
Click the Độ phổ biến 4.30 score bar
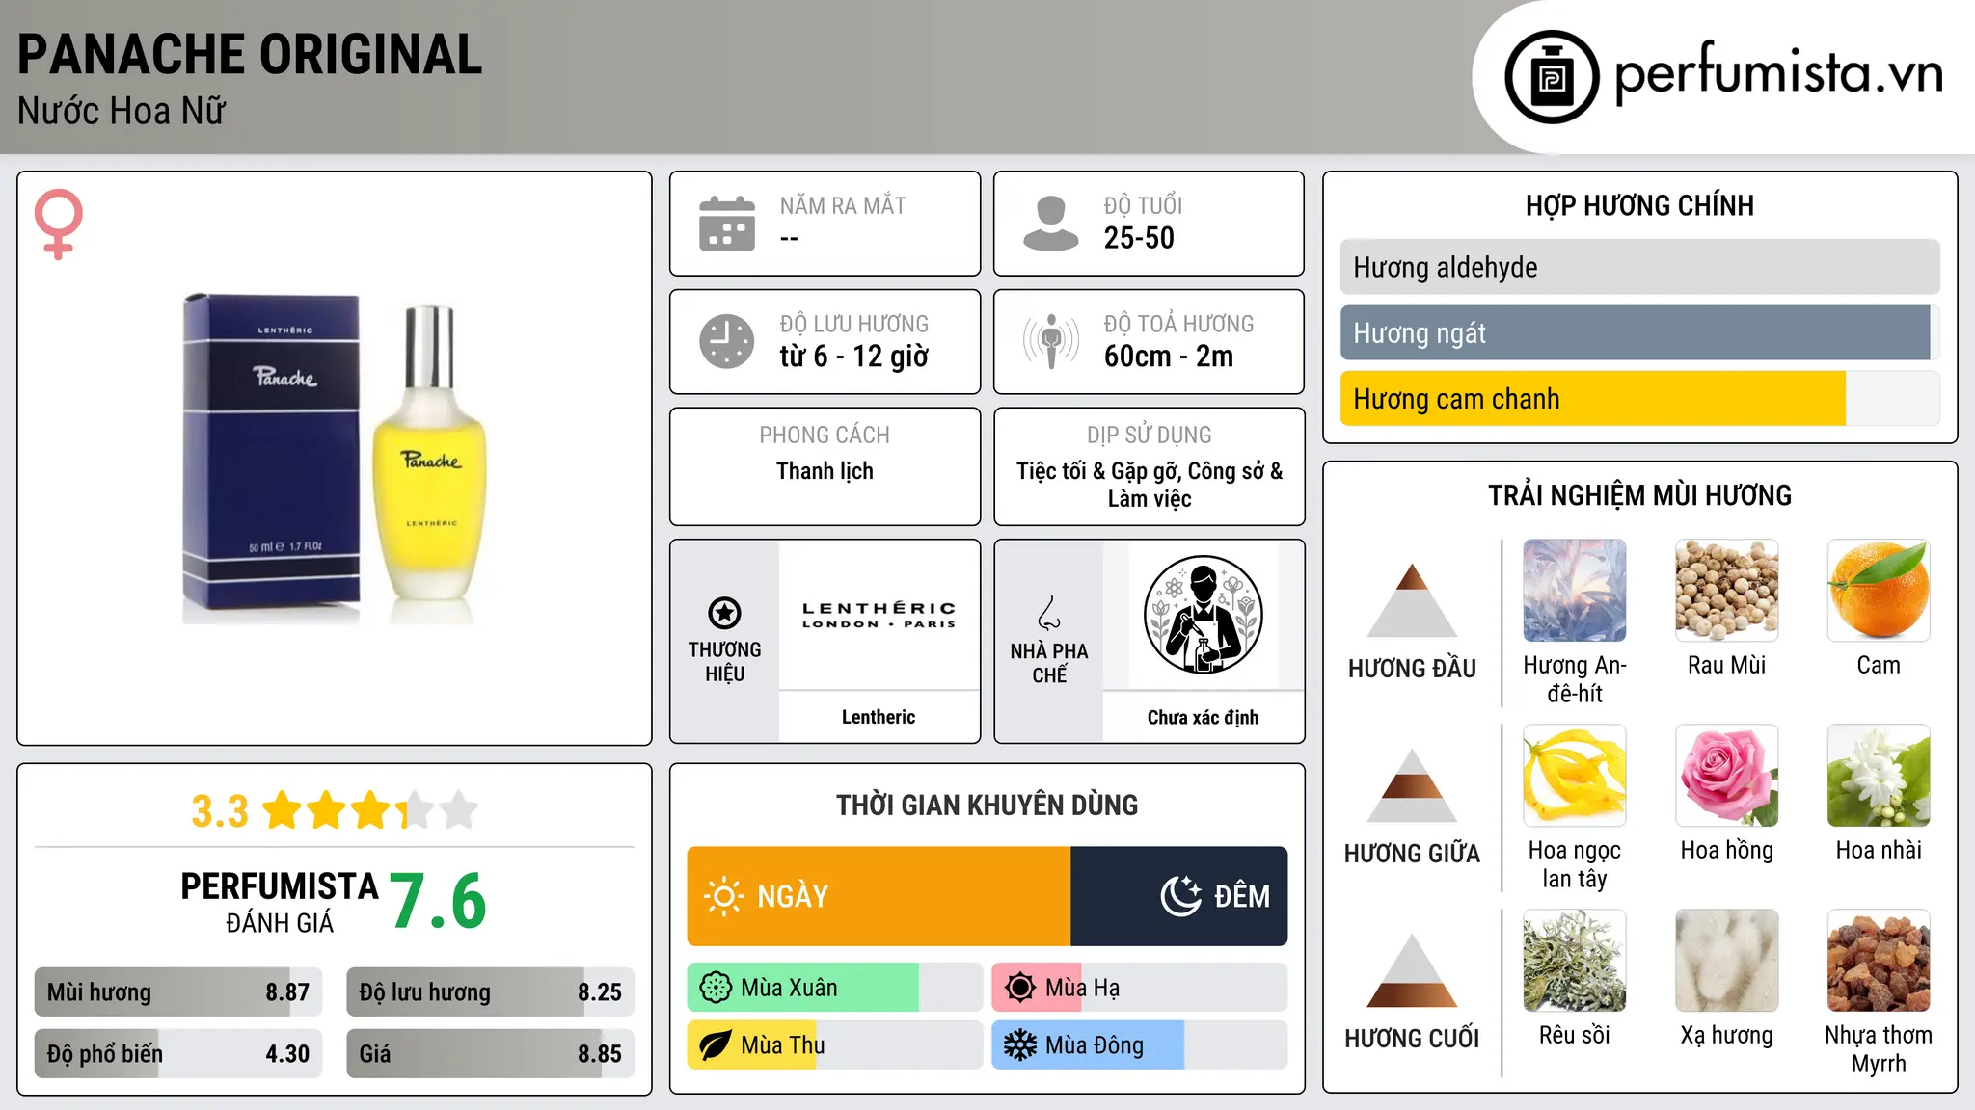point(178,1053)
